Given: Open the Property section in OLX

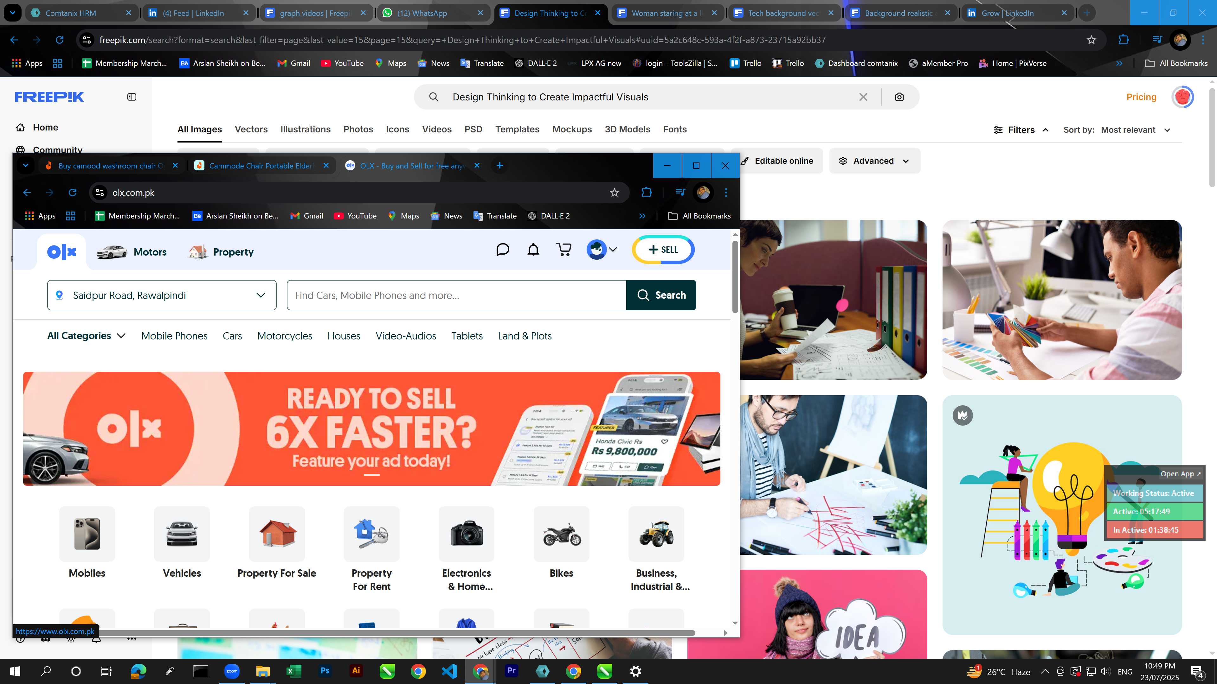Looking at the screenshot, I should 221,252.
